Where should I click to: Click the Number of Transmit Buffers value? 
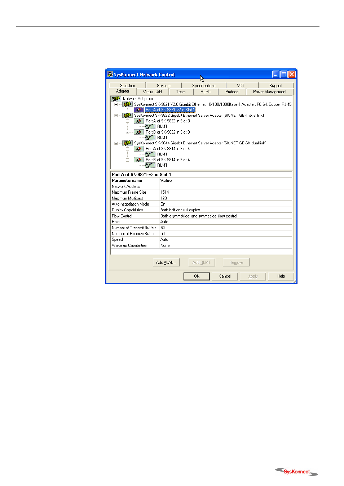(x=225, y=228)
